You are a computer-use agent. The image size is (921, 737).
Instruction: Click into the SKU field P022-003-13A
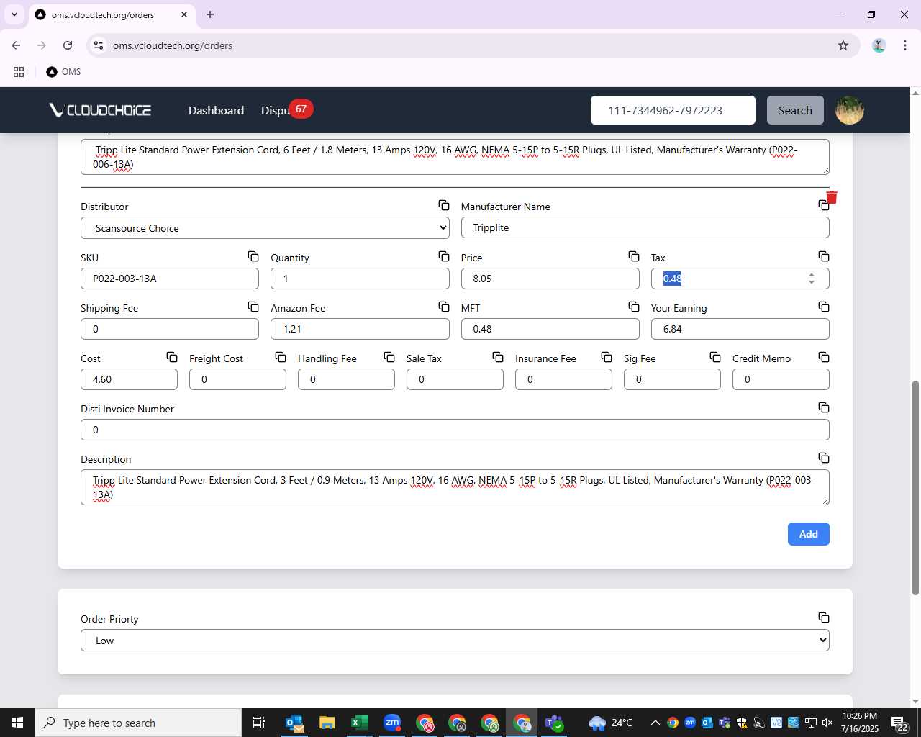(170, 279)
